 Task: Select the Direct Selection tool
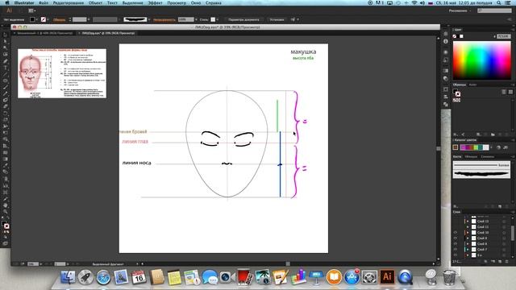tap(5, 41)
